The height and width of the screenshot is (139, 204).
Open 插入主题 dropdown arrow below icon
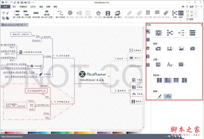[x=17, y=20]
